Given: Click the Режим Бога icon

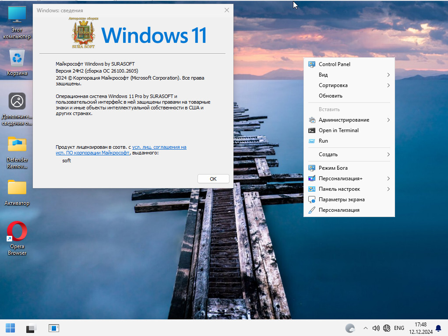Looking at the screenshot, I should (312, 168).
